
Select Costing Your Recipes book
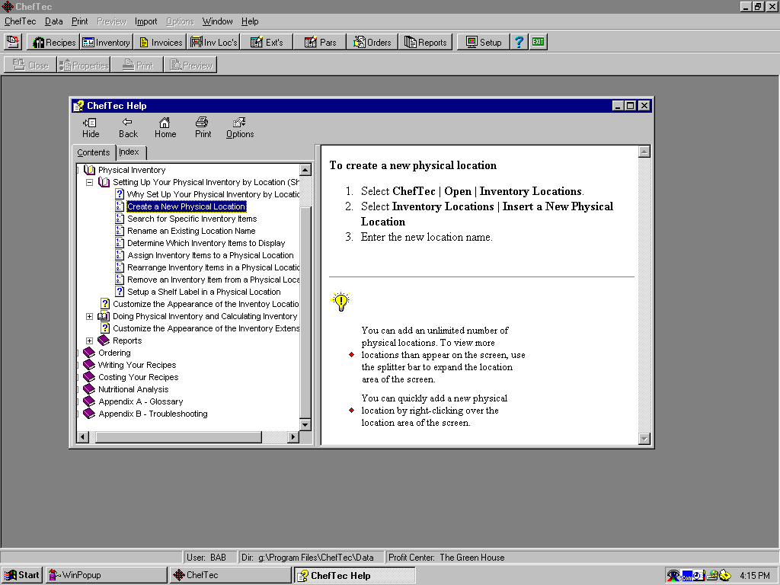click(x=139, y=377)
